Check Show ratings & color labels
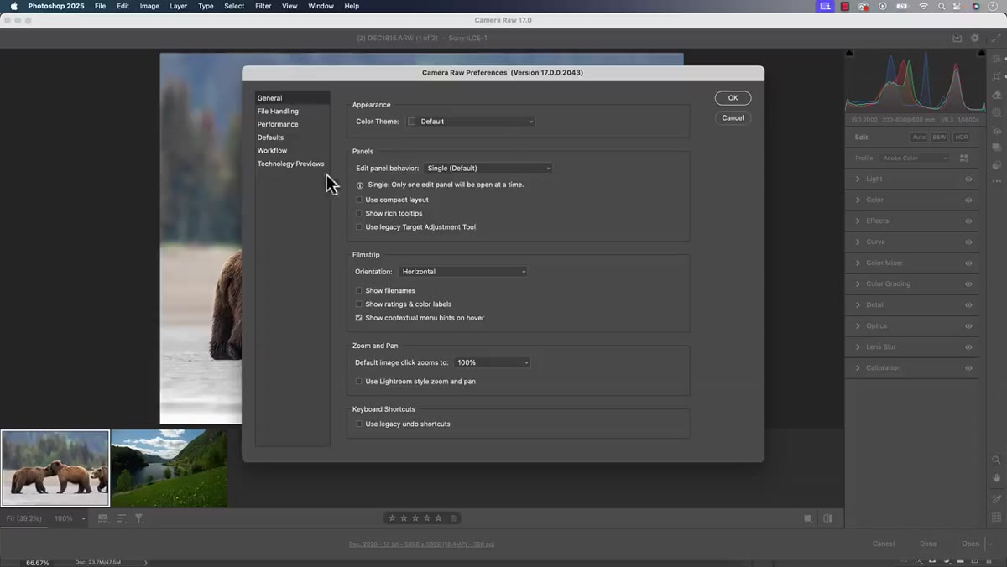This screenshot has width=1007, height=567. (x=359, y=304)
